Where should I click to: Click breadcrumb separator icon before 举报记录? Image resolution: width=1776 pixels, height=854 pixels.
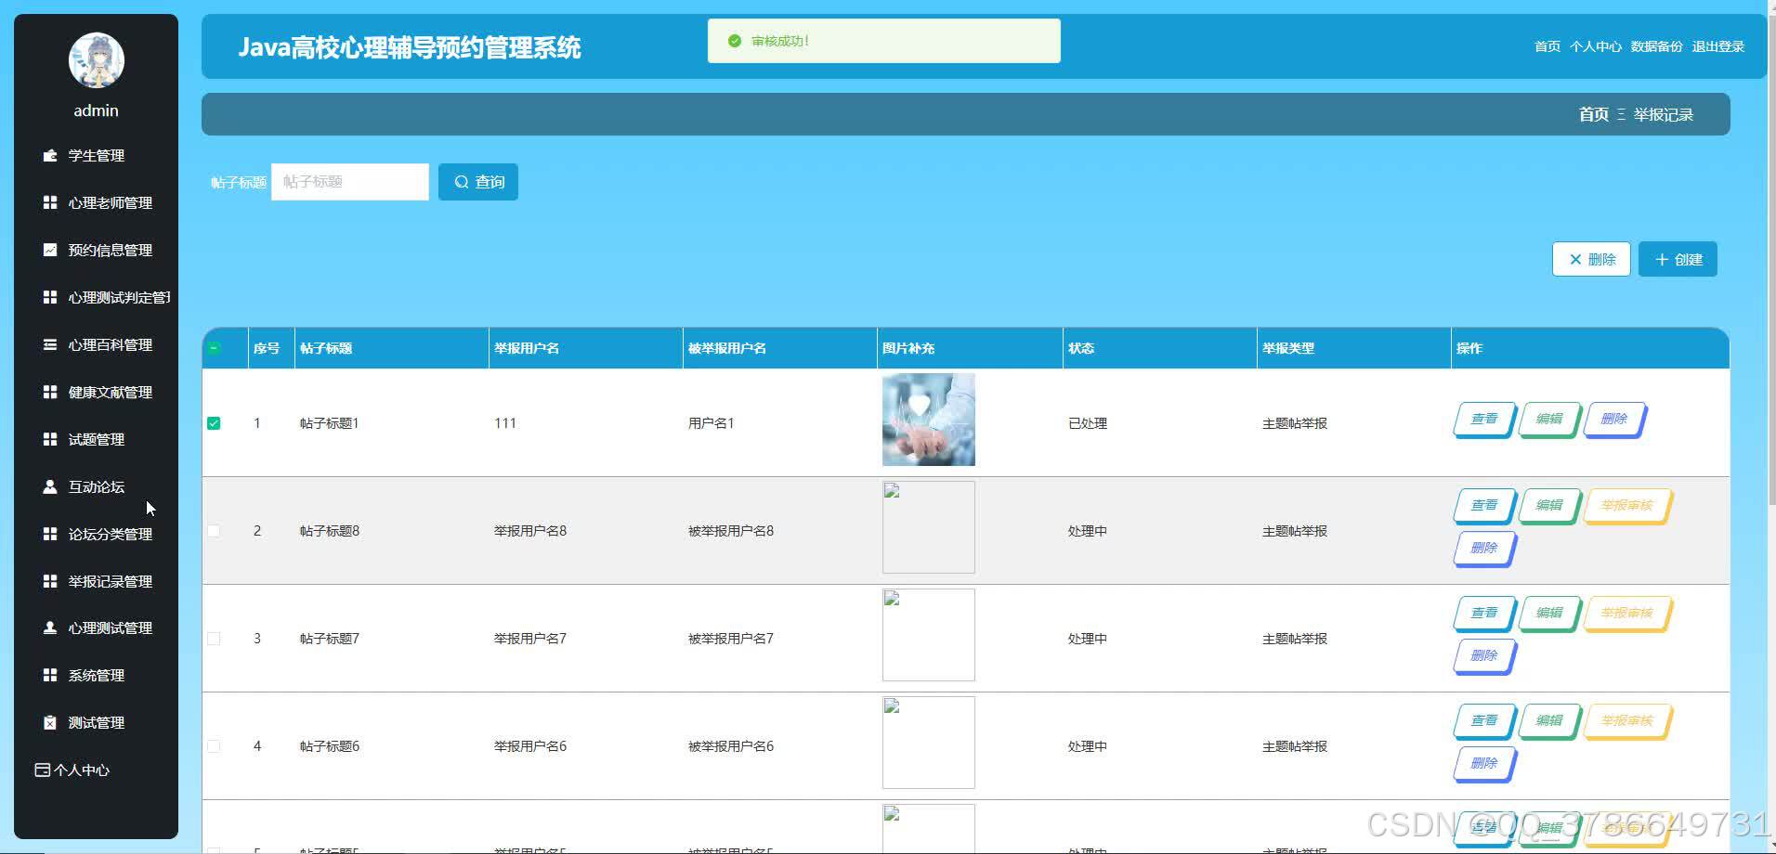coord(1621,114)
